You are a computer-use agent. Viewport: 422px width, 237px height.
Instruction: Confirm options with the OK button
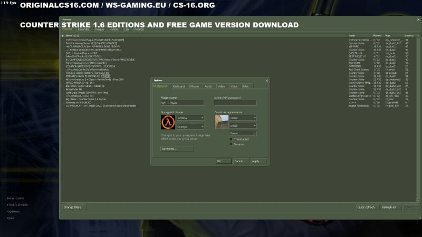point(223,161)
